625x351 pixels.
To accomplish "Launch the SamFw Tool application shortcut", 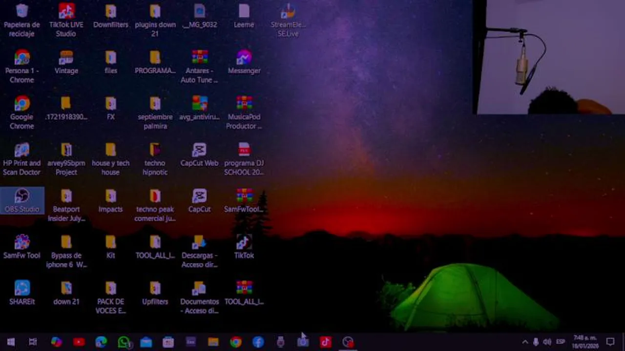I will (x=22, y=248).
